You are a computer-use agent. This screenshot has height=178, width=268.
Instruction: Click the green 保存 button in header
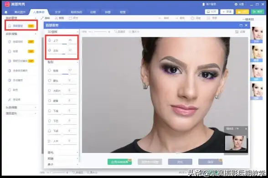tap(258, 11)
